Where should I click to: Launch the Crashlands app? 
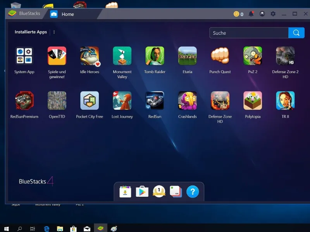(x=188, y=101)
